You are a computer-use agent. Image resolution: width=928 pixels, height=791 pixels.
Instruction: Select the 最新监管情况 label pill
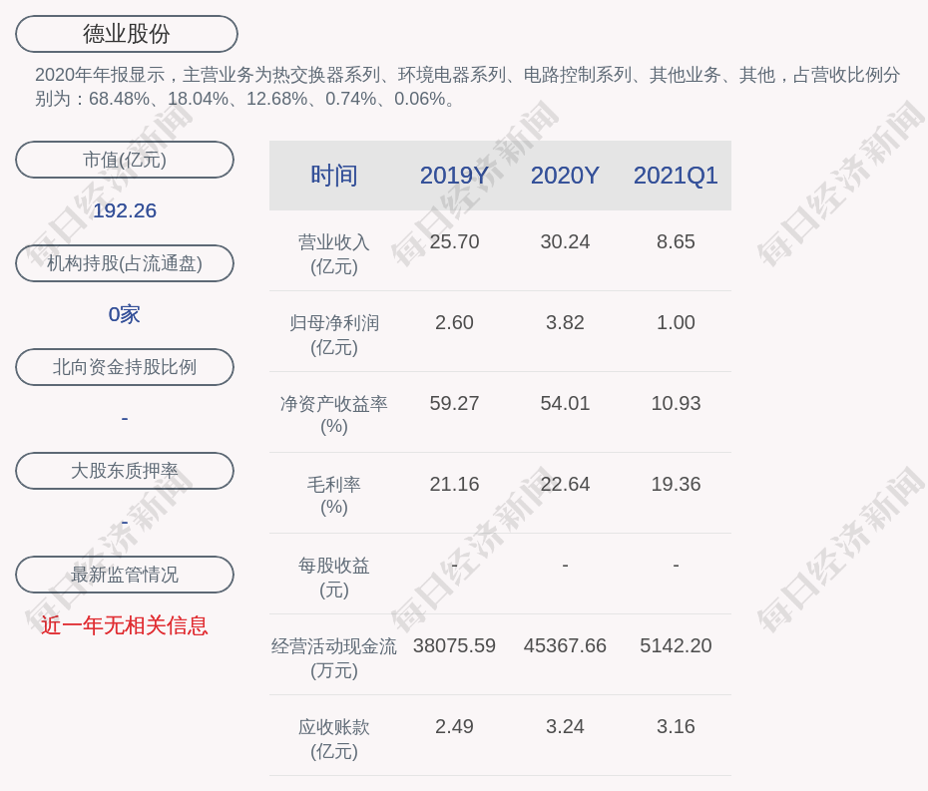(125, 575)
